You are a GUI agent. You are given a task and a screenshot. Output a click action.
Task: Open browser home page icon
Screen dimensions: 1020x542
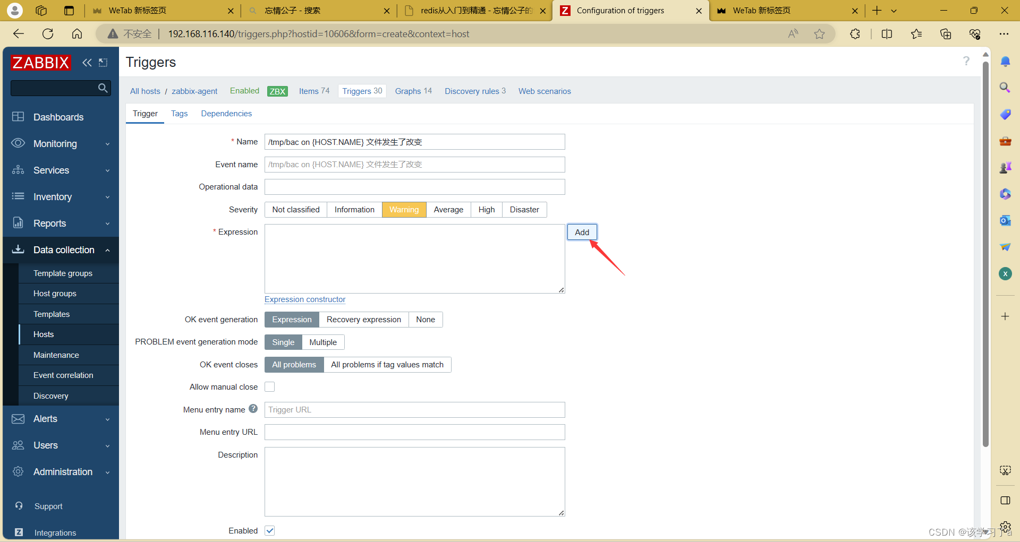77,34
